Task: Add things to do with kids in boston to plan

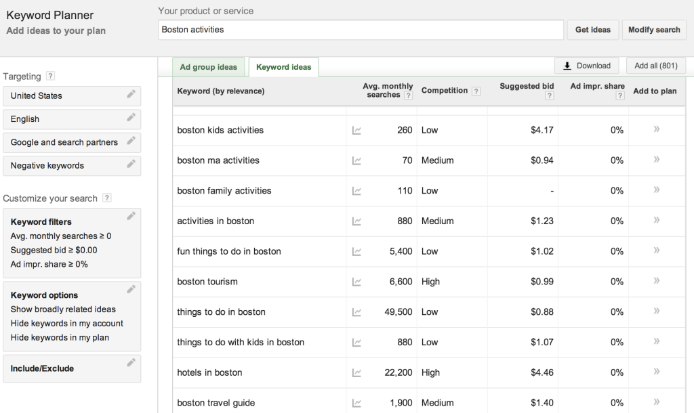Action: (x=656, y=341)
